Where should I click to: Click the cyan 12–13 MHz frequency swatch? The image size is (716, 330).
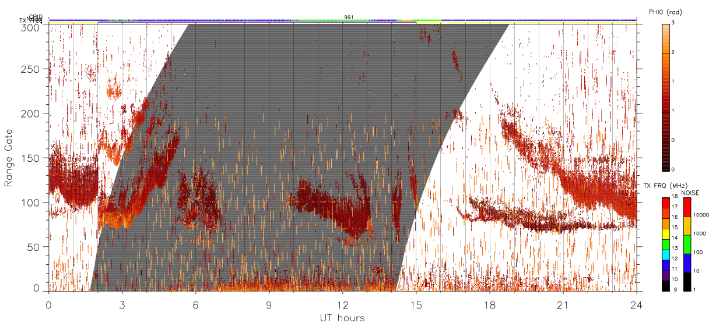click(665, 254)
